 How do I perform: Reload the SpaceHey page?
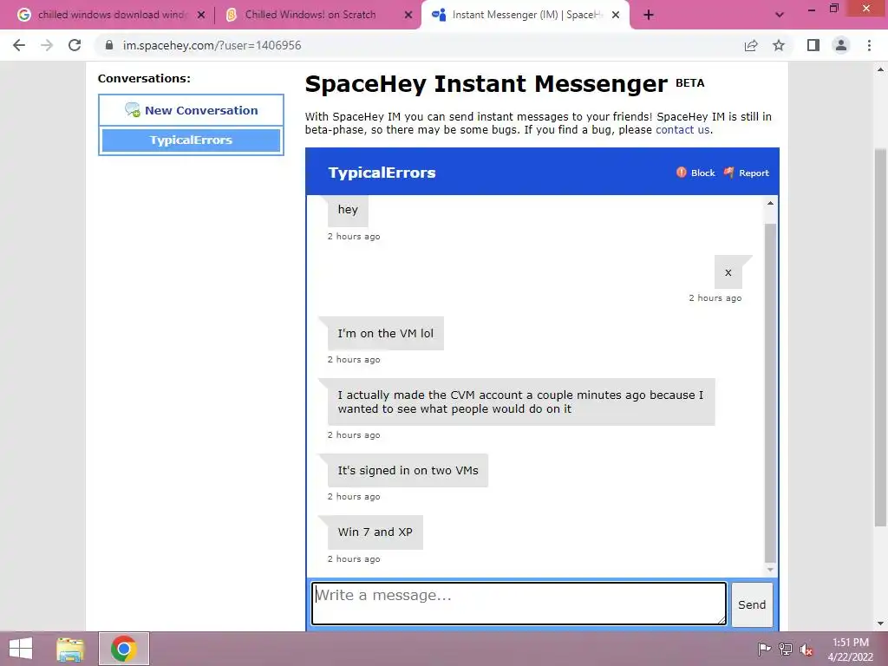(x=75, y=45)
